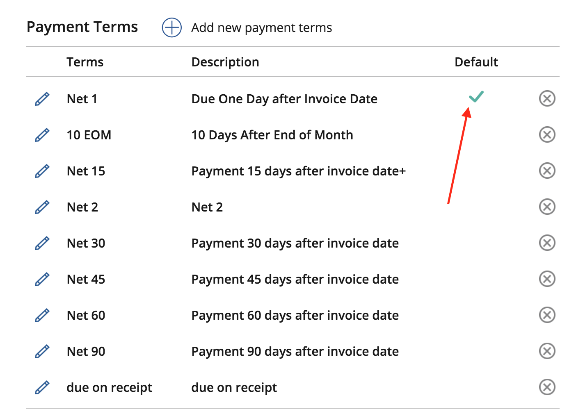Viewport: 576px width, 414px height.
Task: Delete the Net 90 payment term
Action: click(547, 351)
